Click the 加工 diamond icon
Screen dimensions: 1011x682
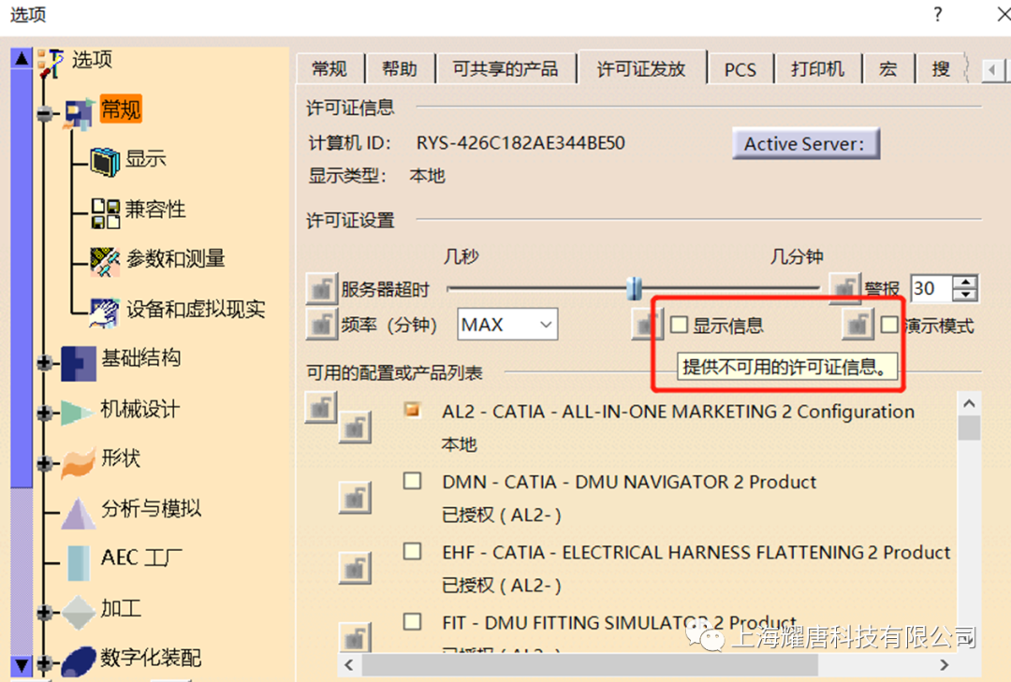79,613
